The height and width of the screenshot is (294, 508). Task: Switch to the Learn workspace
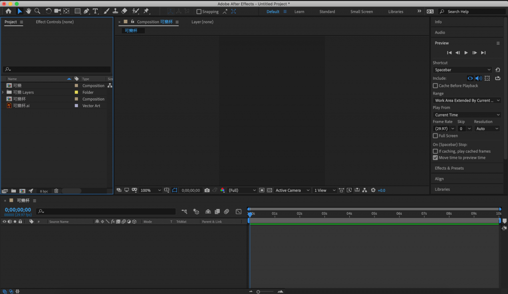point(299,12)
